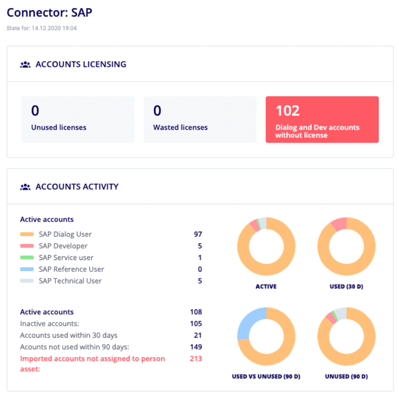This screenshot has width=399, height=398.
Task: Click the USED (30 D) chart caption
Action: click(346, 287)
